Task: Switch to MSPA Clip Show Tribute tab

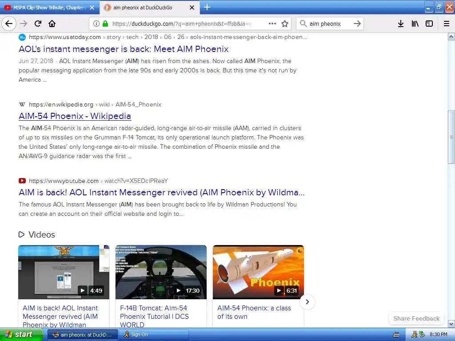Action: [50, 8]
